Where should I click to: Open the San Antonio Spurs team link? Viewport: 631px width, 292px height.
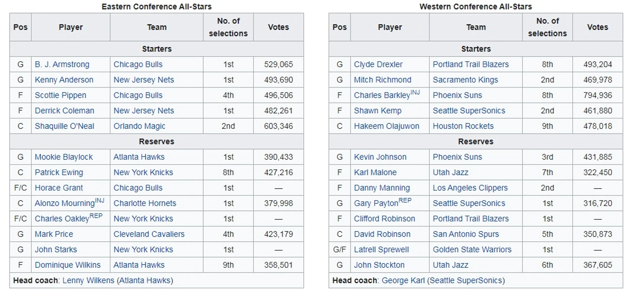[465, 234]
